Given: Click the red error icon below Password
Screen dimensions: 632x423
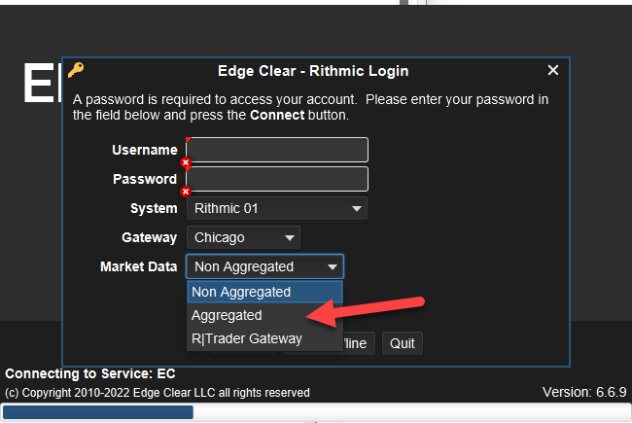Looking at the screenshot, I should coord(186,192).
